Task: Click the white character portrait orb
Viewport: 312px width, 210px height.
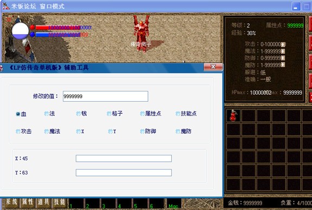Action: 20,31
